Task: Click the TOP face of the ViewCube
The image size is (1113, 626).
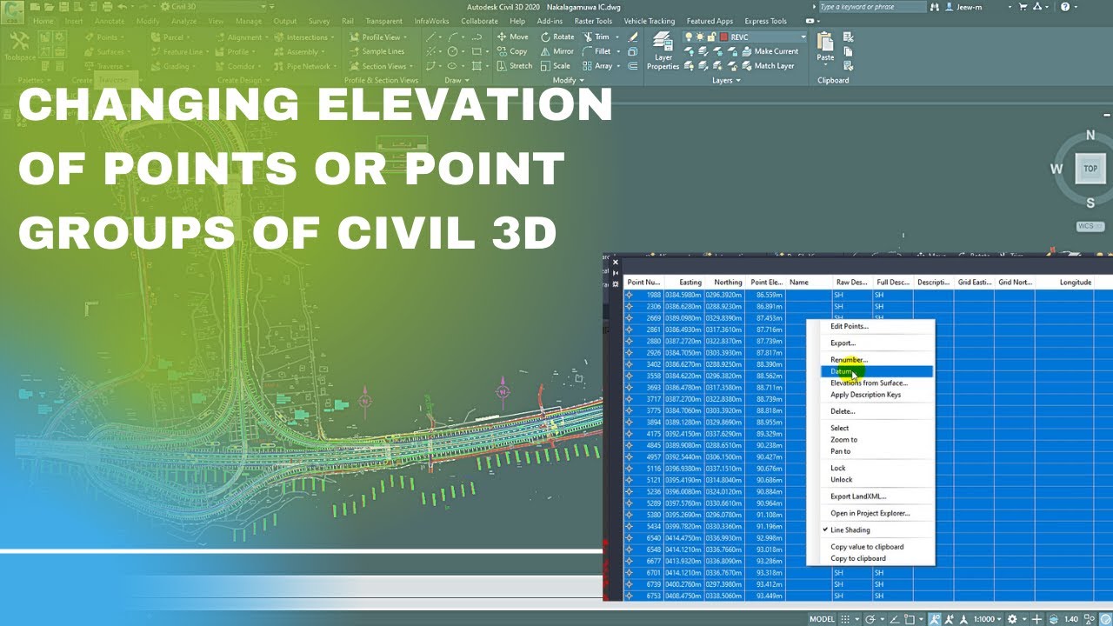Action: coord(1090,169)
